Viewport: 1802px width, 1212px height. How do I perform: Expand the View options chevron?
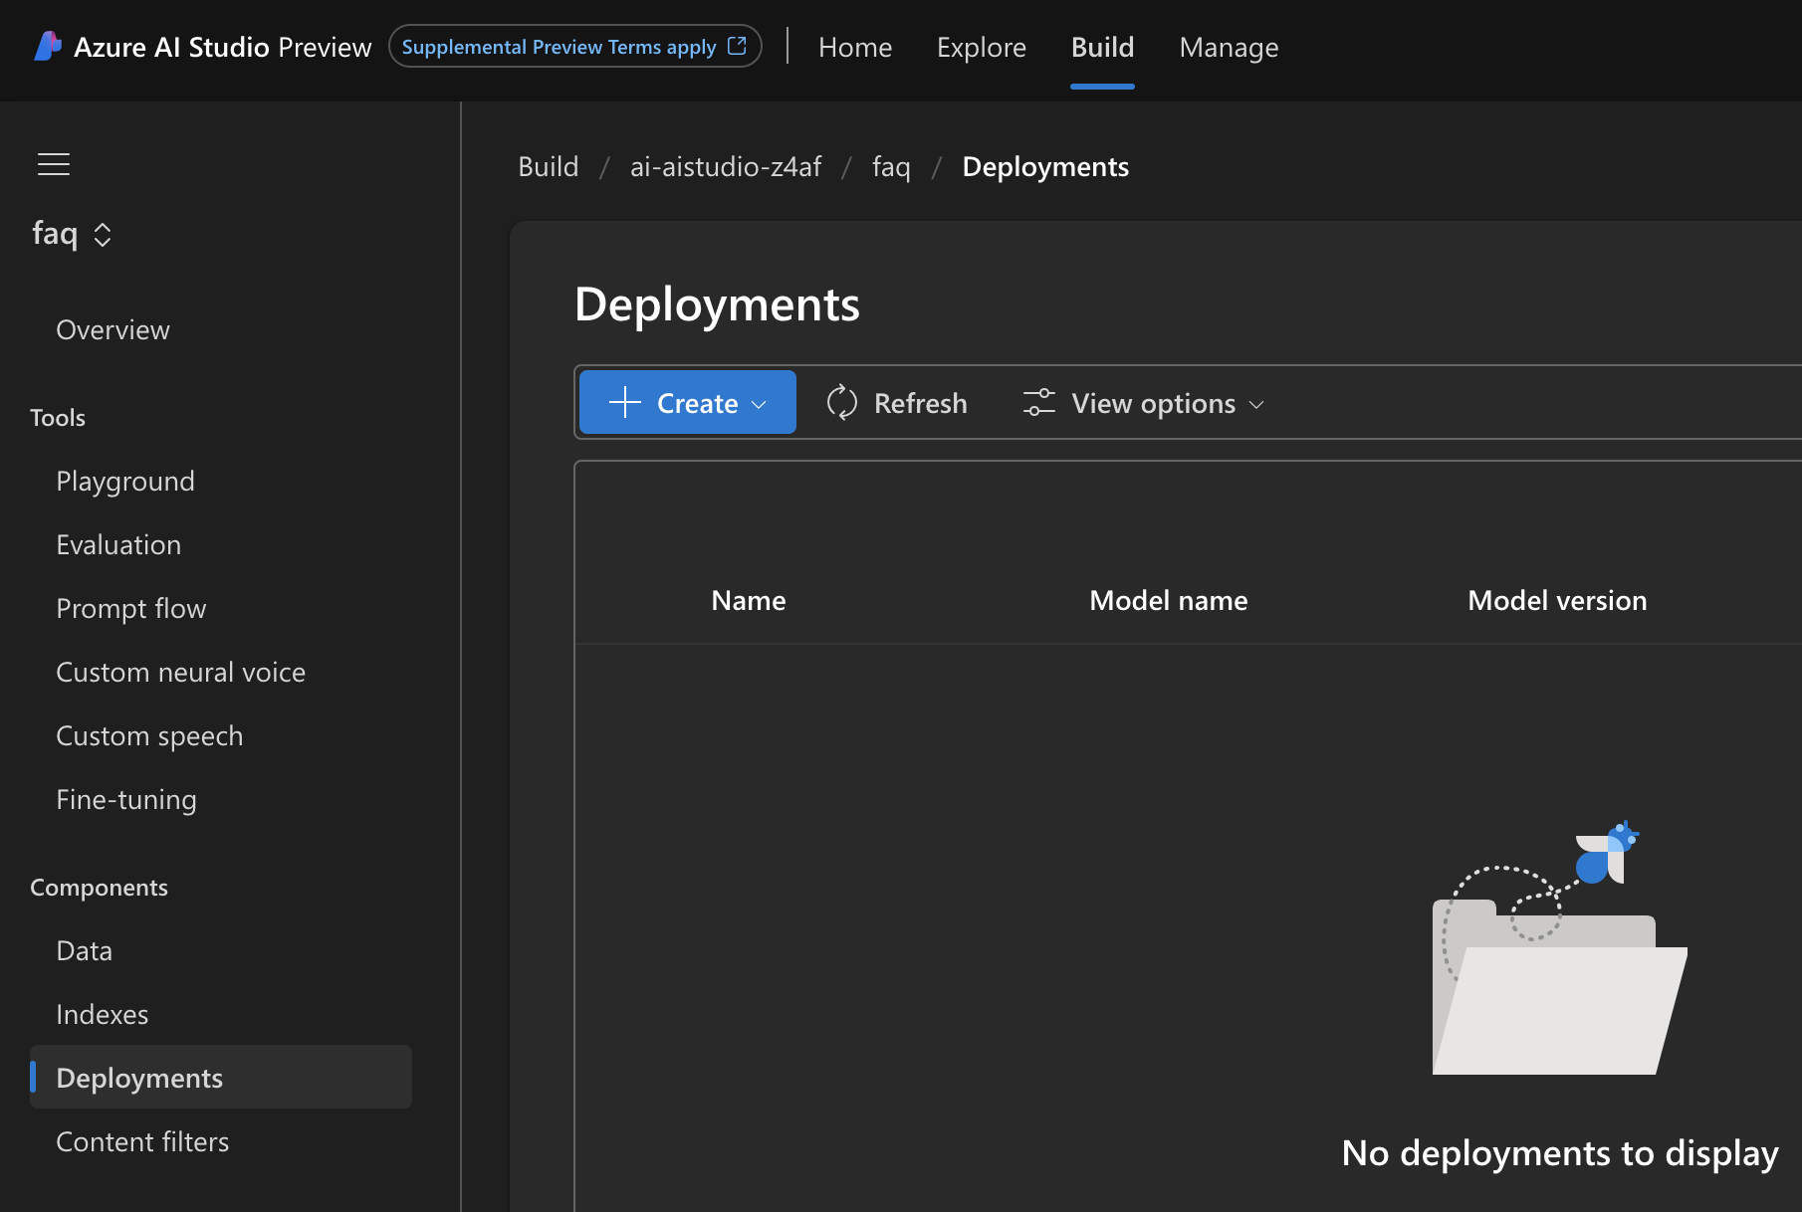coord(1256,404)
